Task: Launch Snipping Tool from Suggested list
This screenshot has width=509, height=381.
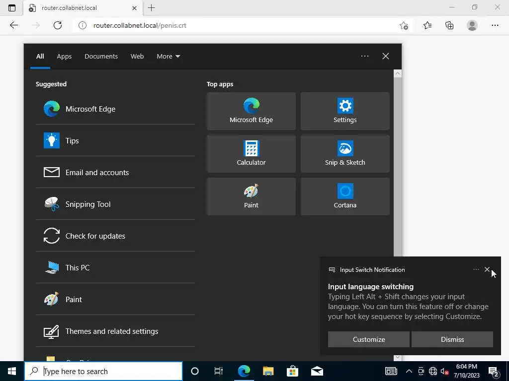Action: pyautogui.click(x=115, y=204)
